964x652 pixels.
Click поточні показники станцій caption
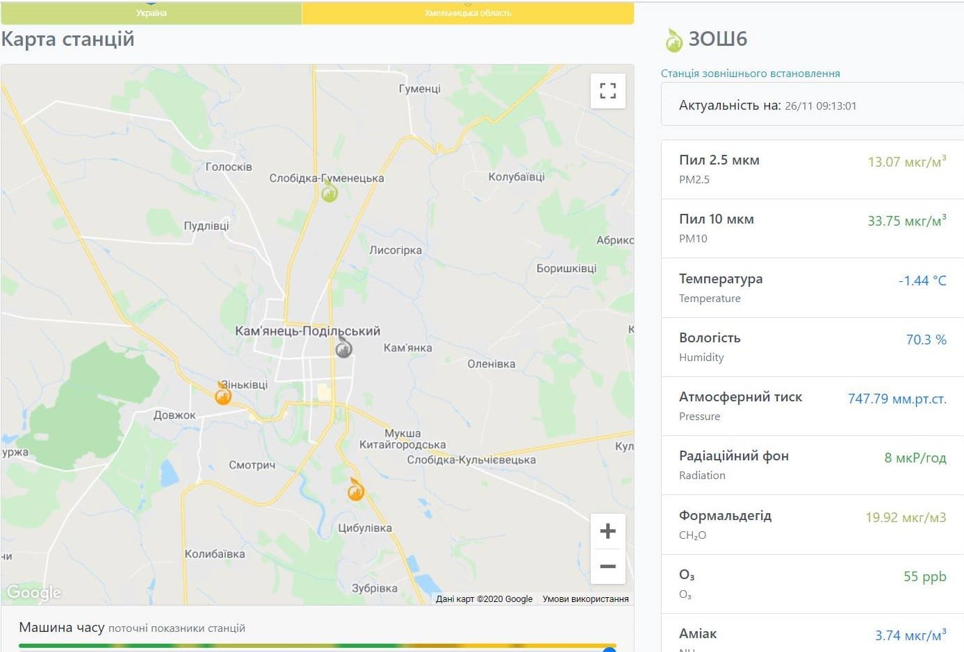(177, 628)
